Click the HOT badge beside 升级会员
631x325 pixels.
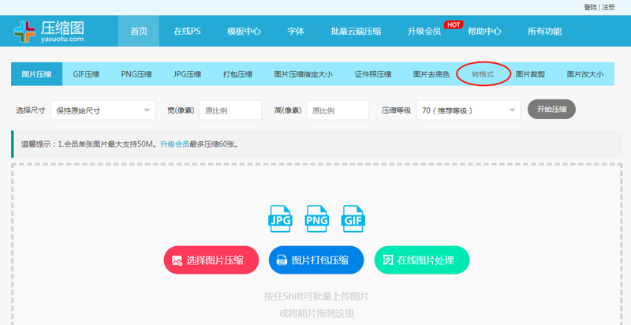pos(454,24)
